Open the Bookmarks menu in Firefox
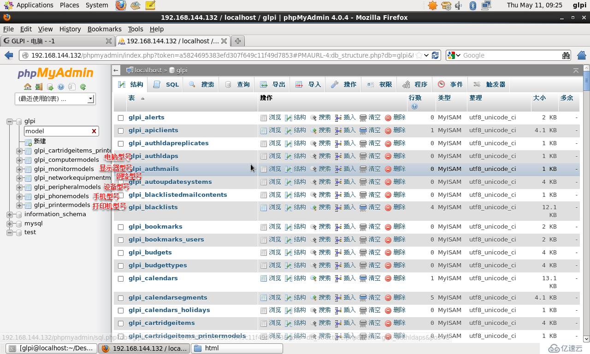 coord(104,29)
